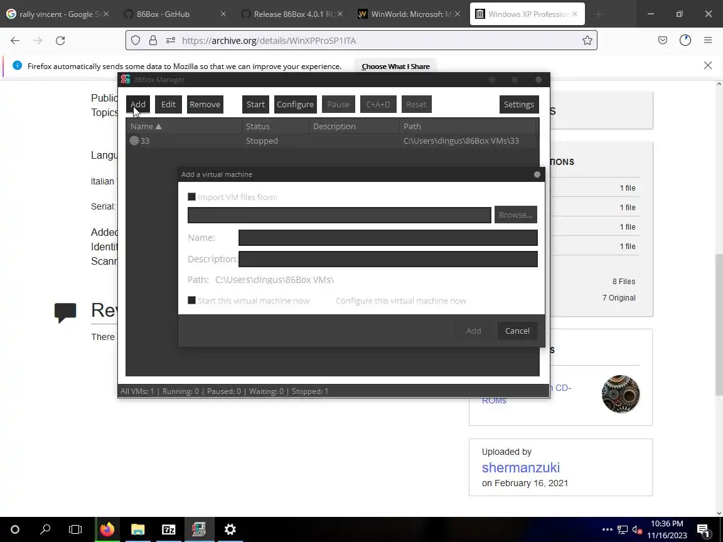Dismiss the Firefox data notification bar
This screenshot has height=542, width=723.
pyautogui.click(x=708, y=65)
